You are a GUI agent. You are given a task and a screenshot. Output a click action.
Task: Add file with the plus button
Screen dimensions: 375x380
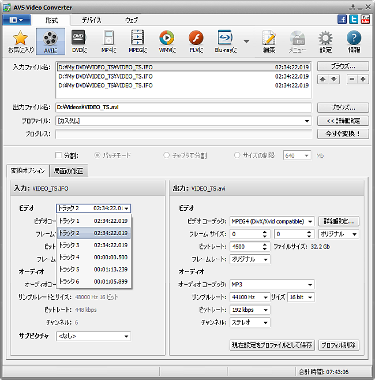click(363, 79)
